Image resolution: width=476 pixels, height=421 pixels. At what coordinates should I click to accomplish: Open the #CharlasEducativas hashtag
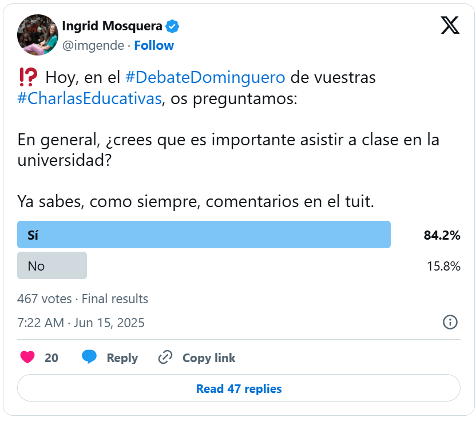point(89,98)
